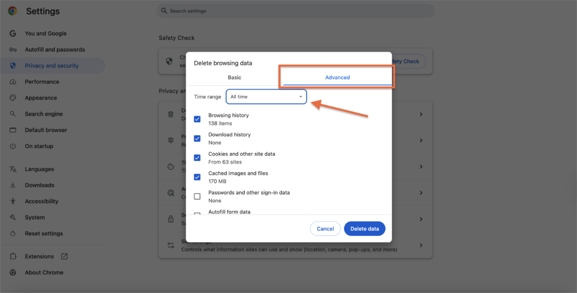This screenshot has height=293, width=577.
Task: Click the Delete data button
Action: point(365,229)
